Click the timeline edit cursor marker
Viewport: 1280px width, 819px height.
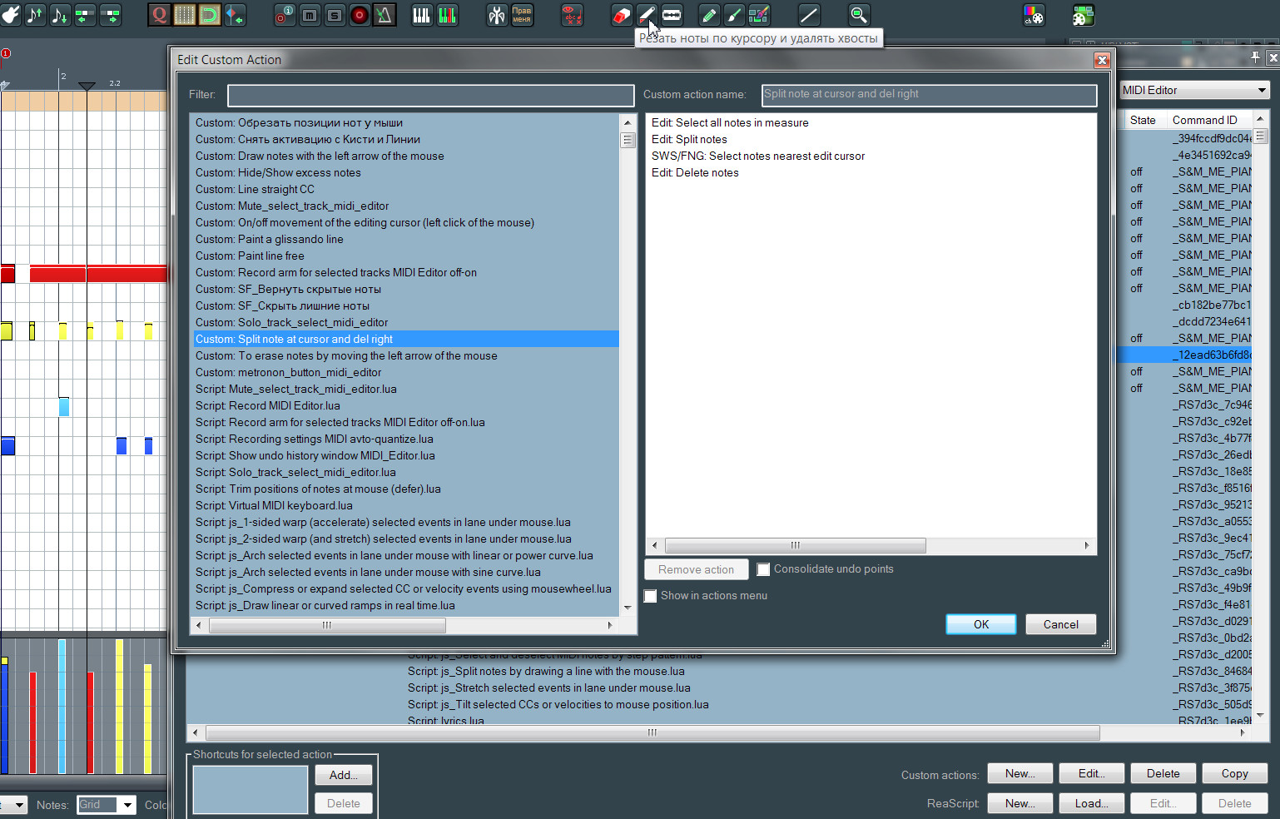[x=87, y=86]
